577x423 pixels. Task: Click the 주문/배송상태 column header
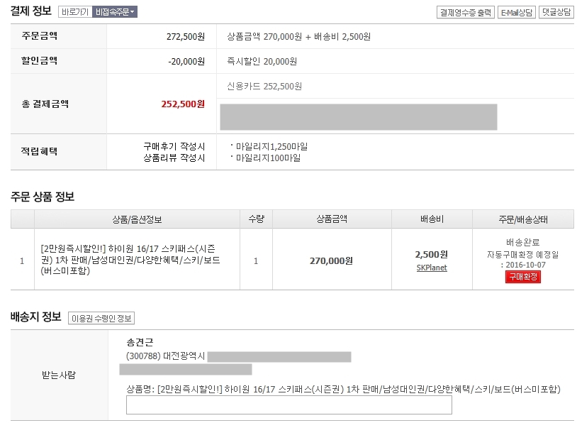tap(523, 219)
